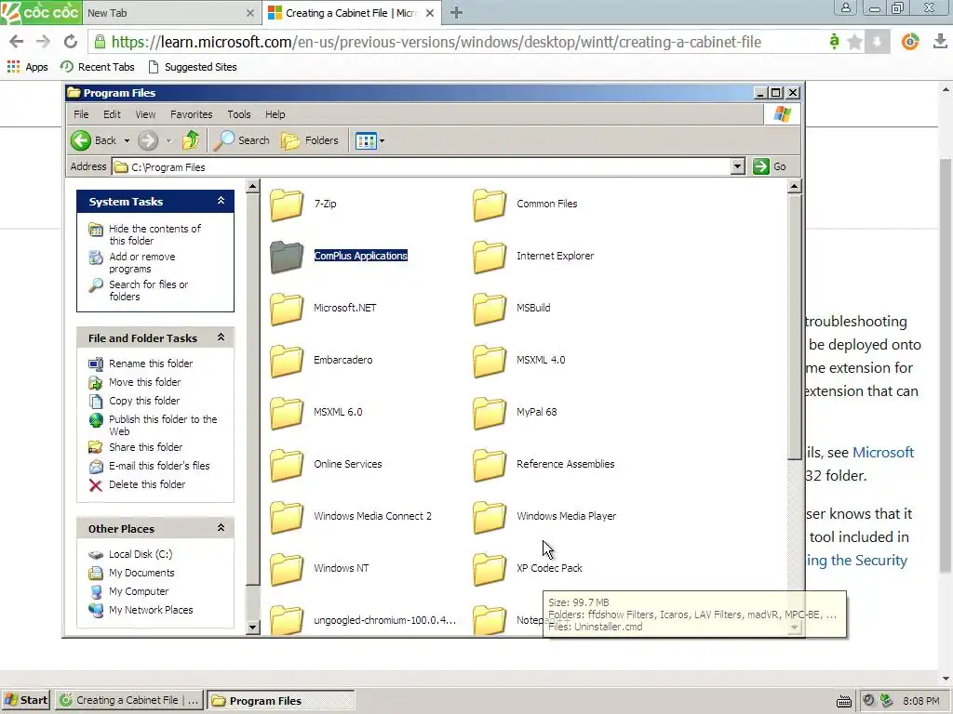953x714 pixels.
Task: Go to My Network Places
Action: pos(151,610)
